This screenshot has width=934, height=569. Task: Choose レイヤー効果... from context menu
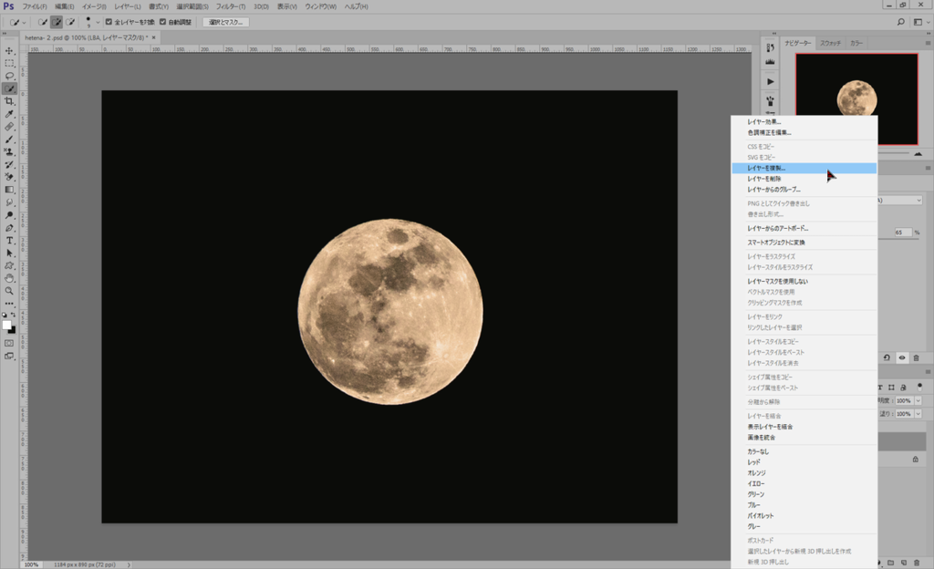coord(804,122)
